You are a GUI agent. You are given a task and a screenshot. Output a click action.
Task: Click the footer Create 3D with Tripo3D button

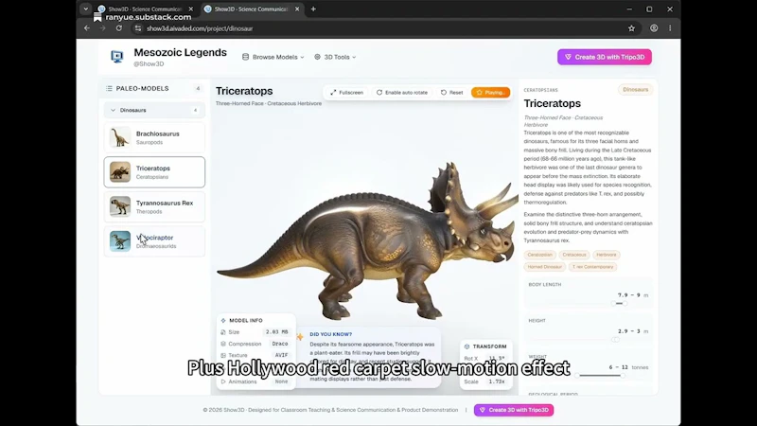(514, 410)
